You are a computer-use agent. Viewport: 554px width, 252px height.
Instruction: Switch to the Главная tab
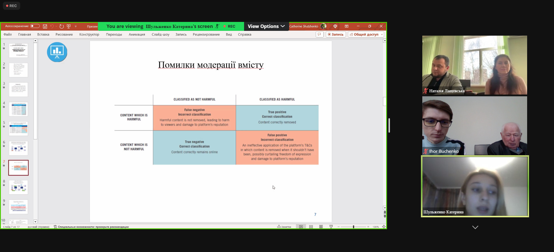[x=25, y=34]
